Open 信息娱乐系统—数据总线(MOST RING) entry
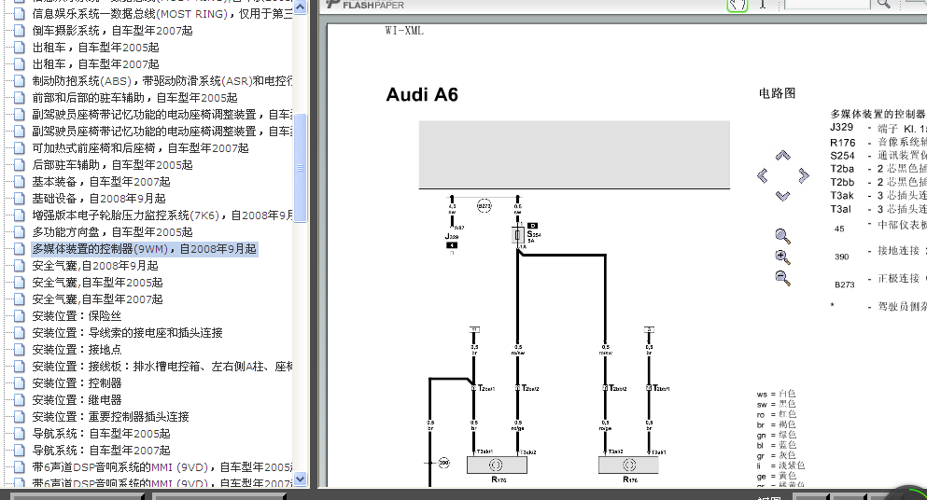Viewport: 927px width, 500px height. coord(162,14)
